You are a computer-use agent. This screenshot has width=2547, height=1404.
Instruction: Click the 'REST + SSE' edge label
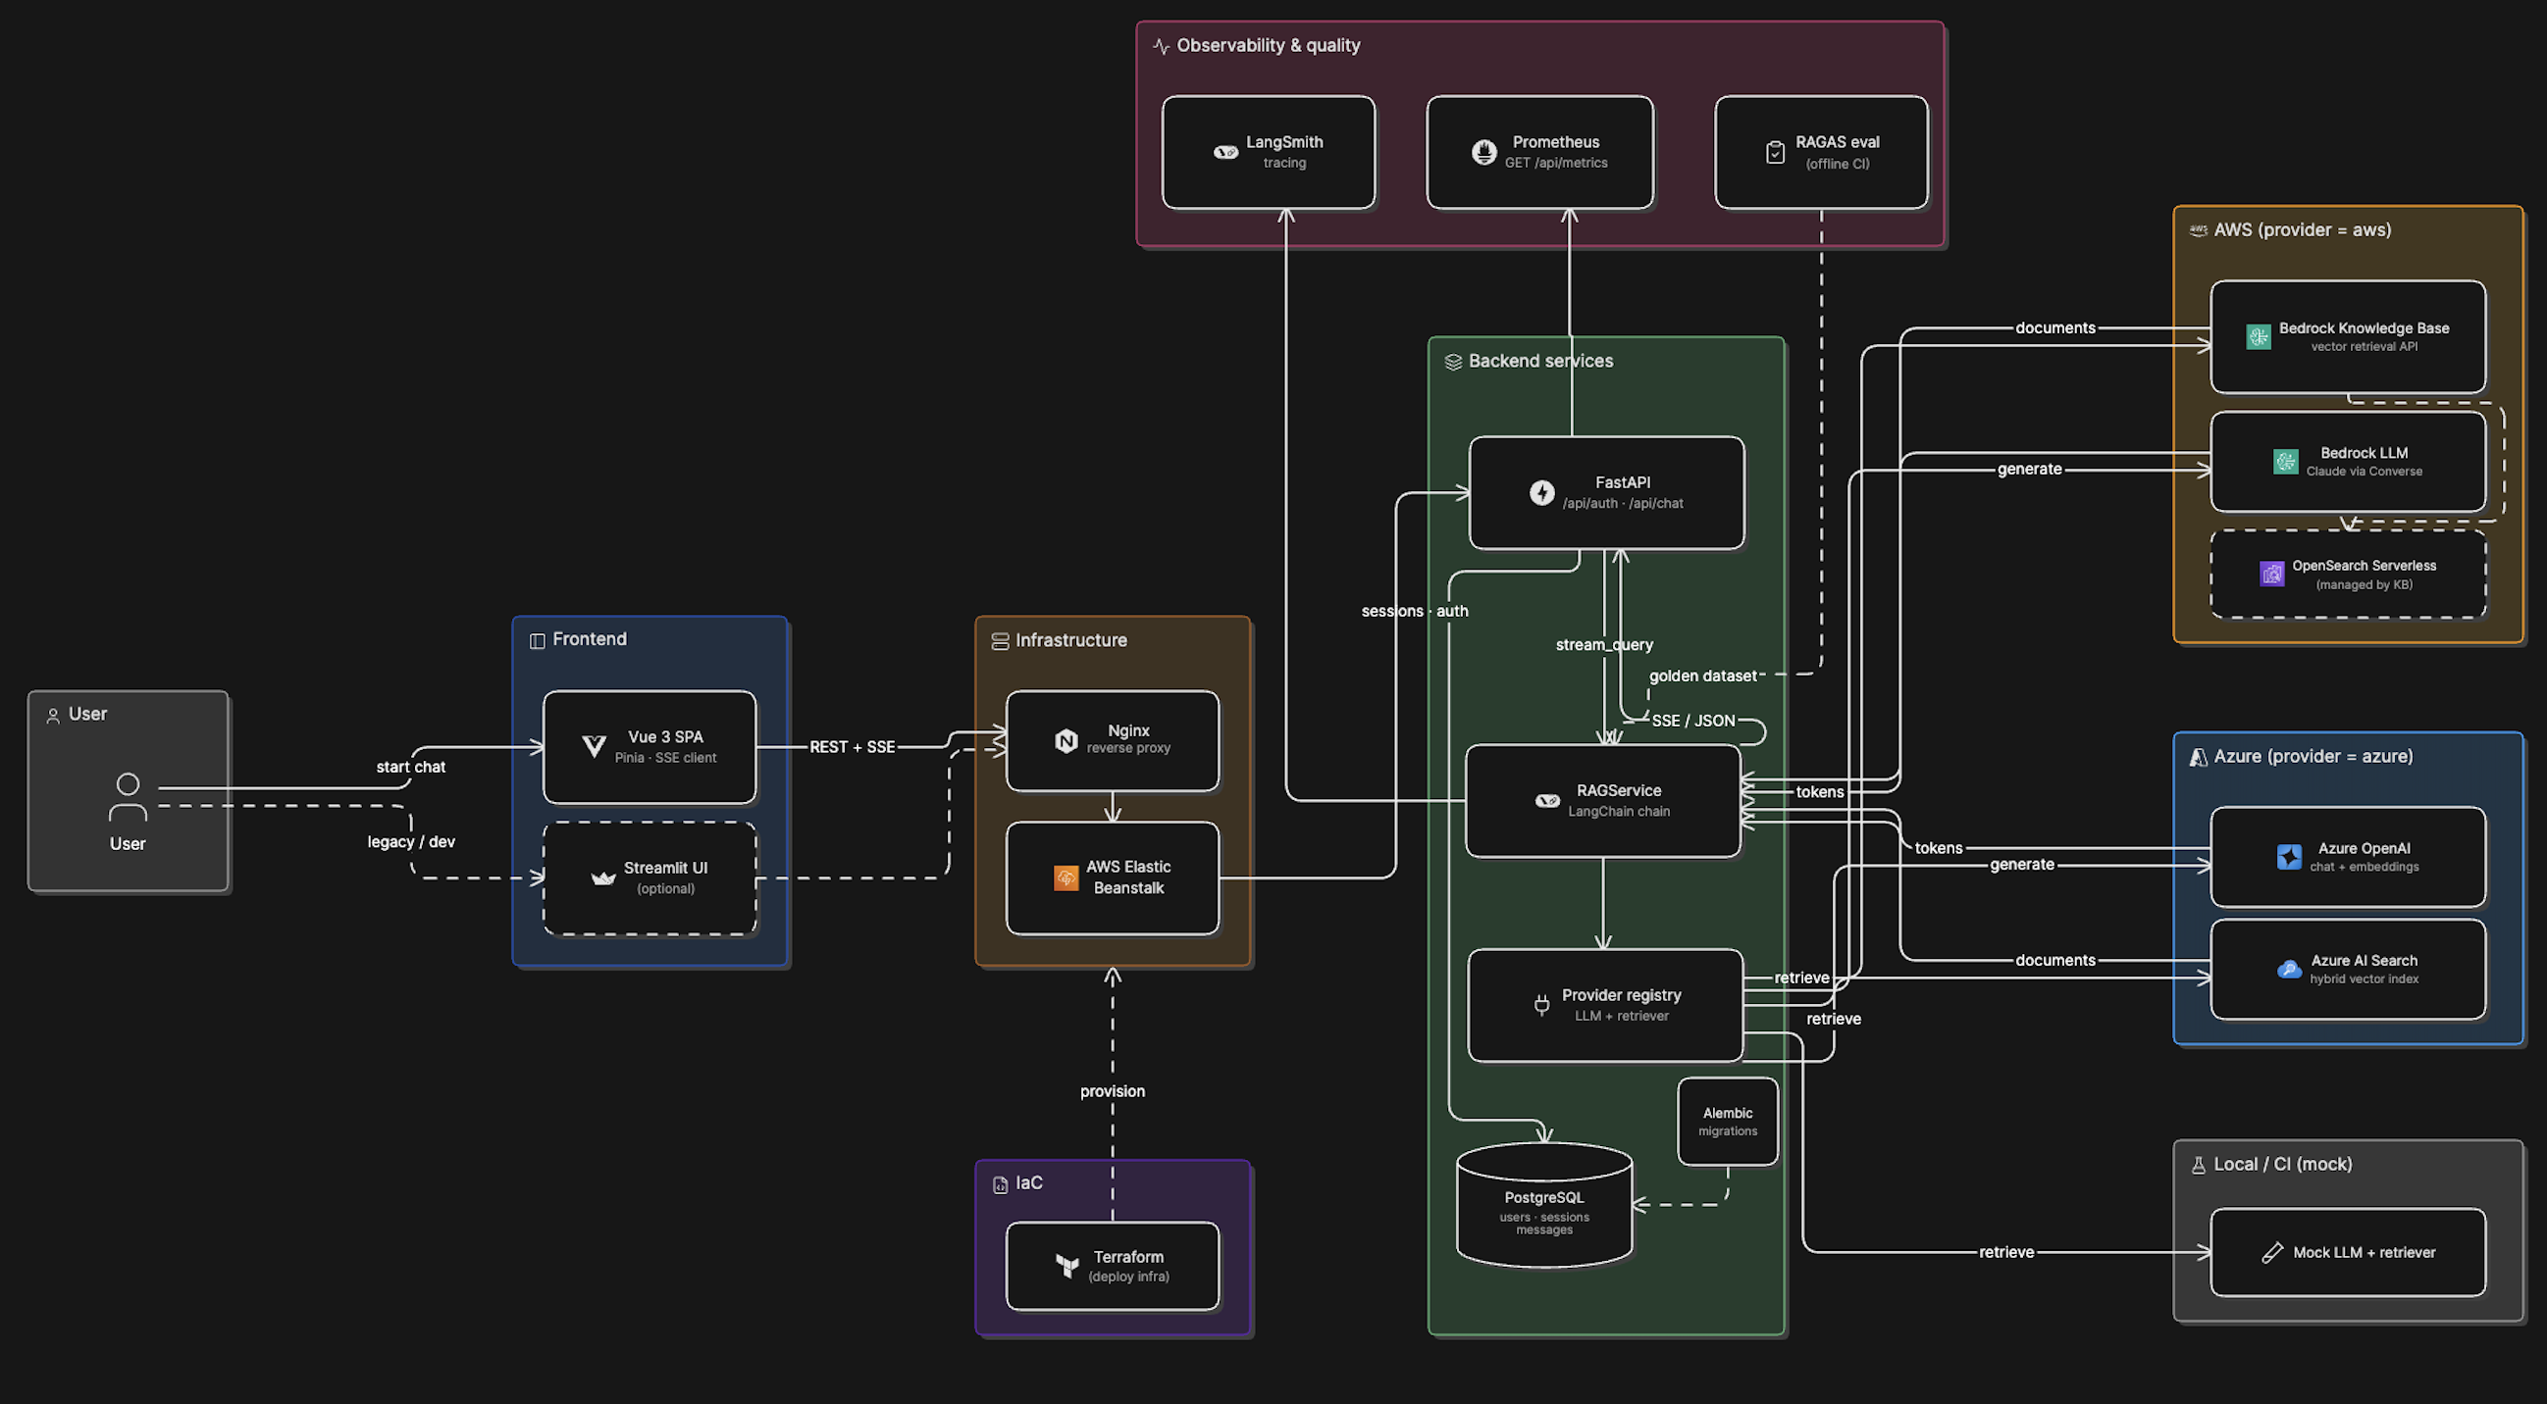click(x=852, y=747)
